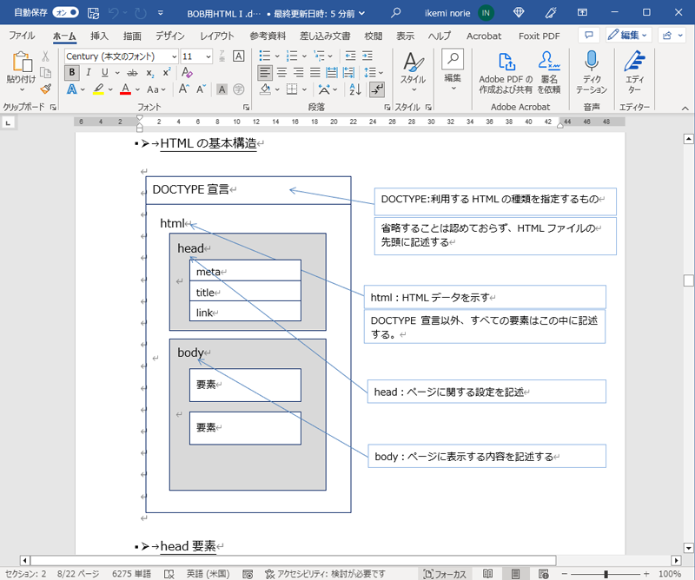This screenshot has height=580, width=695.
Task: Expand numbering list options
Action: pyautogui.click(x=305, y=56)
